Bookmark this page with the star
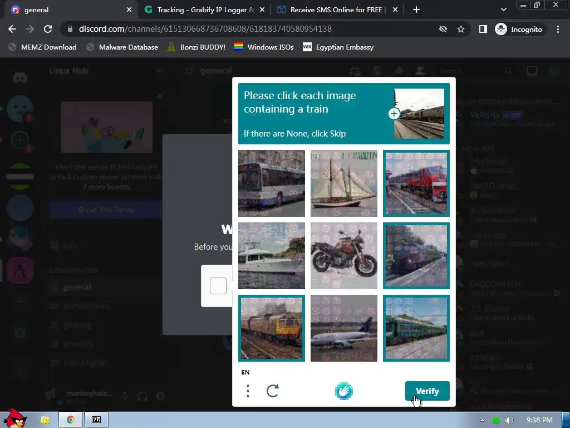Image resolution: width=570 pixels, height=428 pixels. point(461,29)
